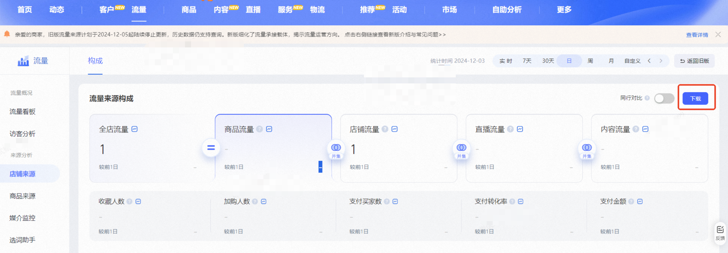Select the 内容流量 metric card
This screenshot has height=253, width=728.
pos(649,148)
